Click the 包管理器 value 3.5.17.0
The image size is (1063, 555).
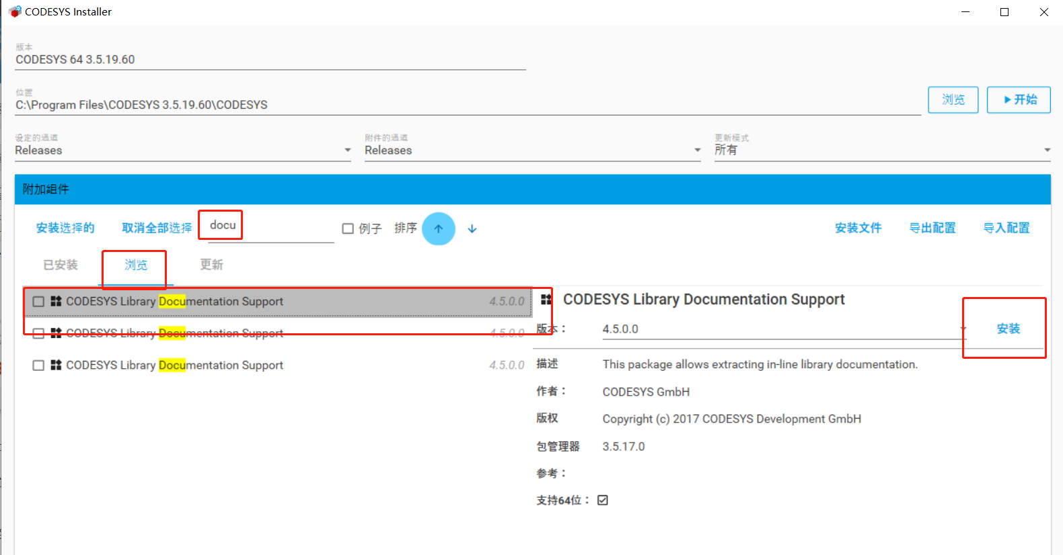(624, 446)
